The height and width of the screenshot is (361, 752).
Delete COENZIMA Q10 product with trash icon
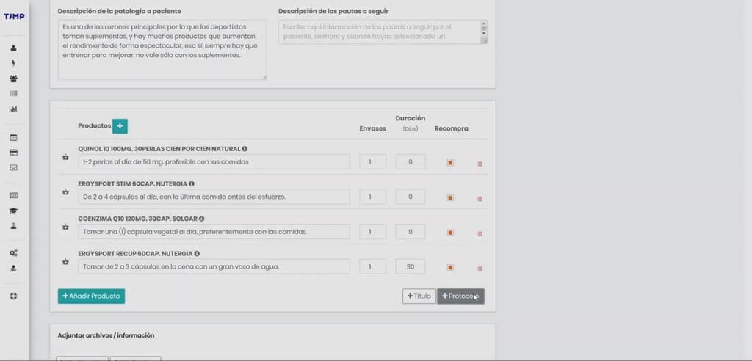click(480, 234)
